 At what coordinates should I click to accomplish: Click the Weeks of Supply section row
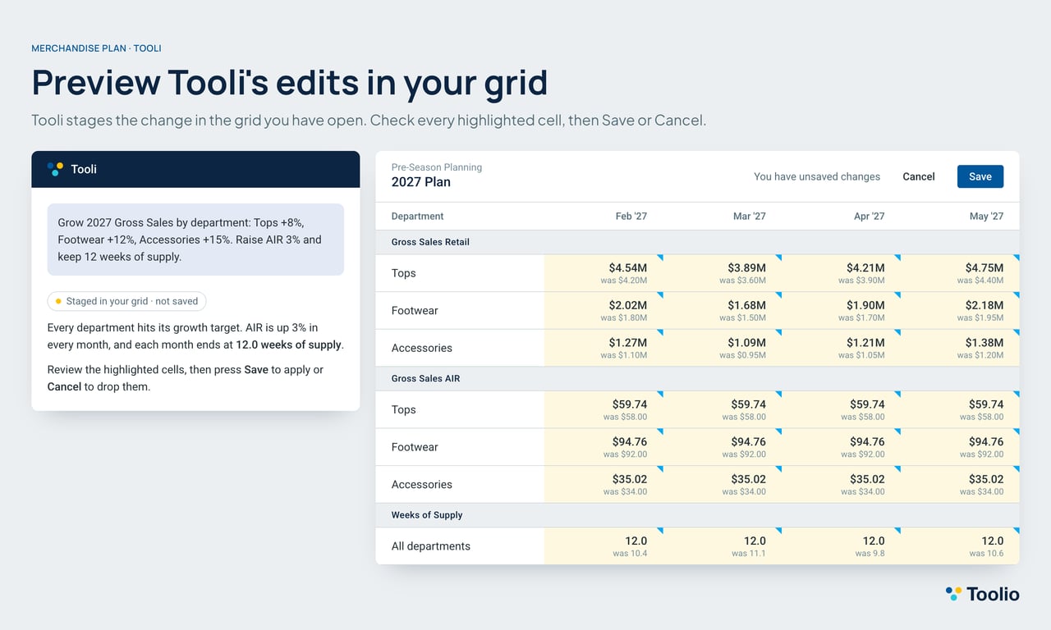(697, 515)
